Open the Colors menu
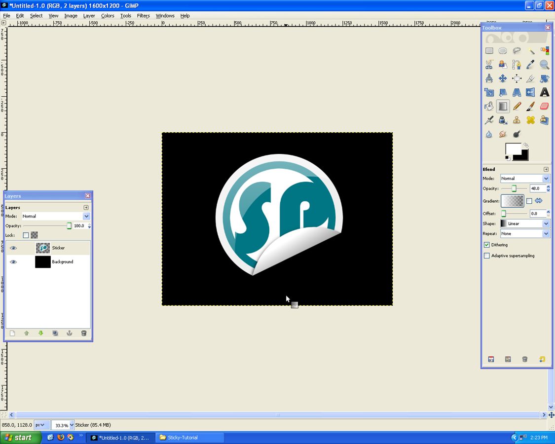 click(x=108, y=16)
